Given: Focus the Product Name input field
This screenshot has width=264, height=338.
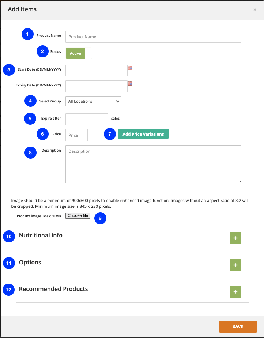Looking at the screenshot, I should click(153, 37).
